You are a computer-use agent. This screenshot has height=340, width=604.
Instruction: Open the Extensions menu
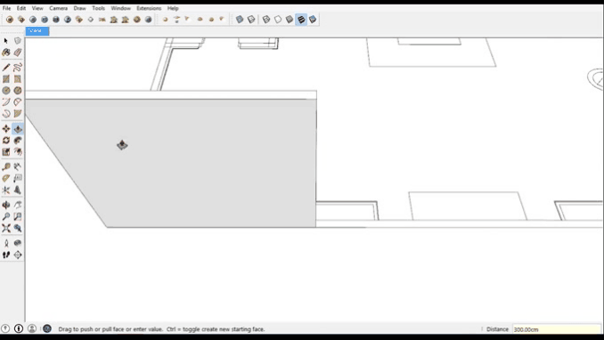[149, 8]
